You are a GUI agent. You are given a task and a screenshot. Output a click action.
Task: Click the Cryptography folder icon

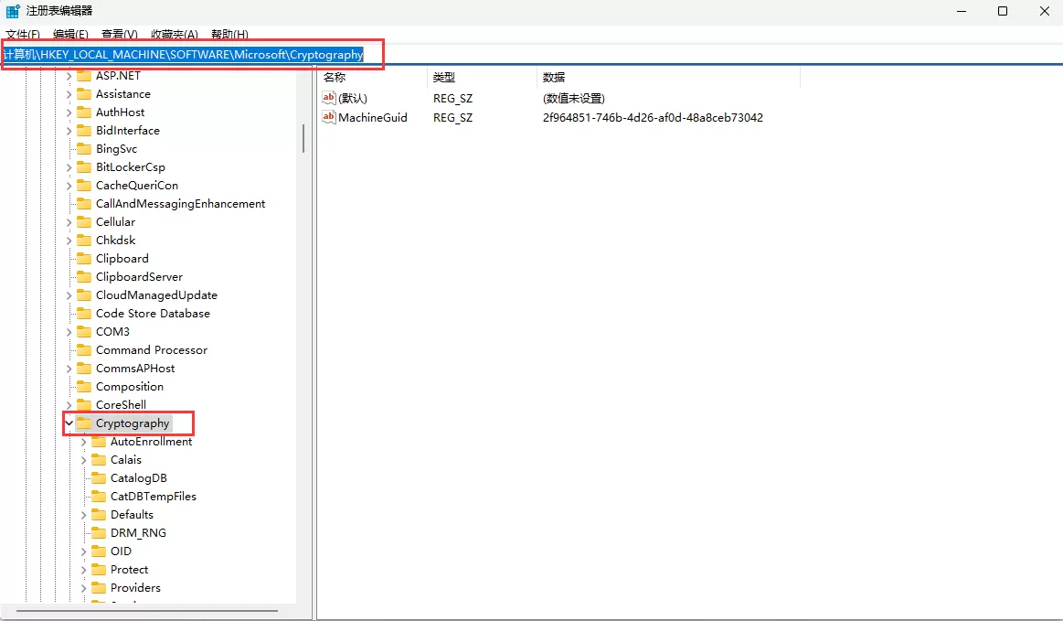click(84, 423)
